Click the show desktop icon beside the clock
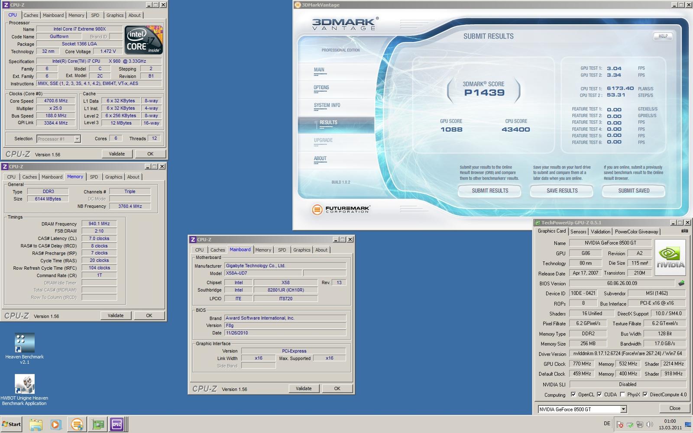Screen dimensions: 693x433 688,424
